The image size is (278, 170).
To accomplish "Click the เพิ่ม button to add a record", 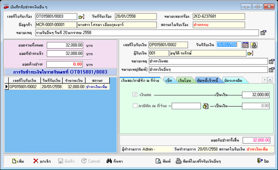I will point(18,161).
